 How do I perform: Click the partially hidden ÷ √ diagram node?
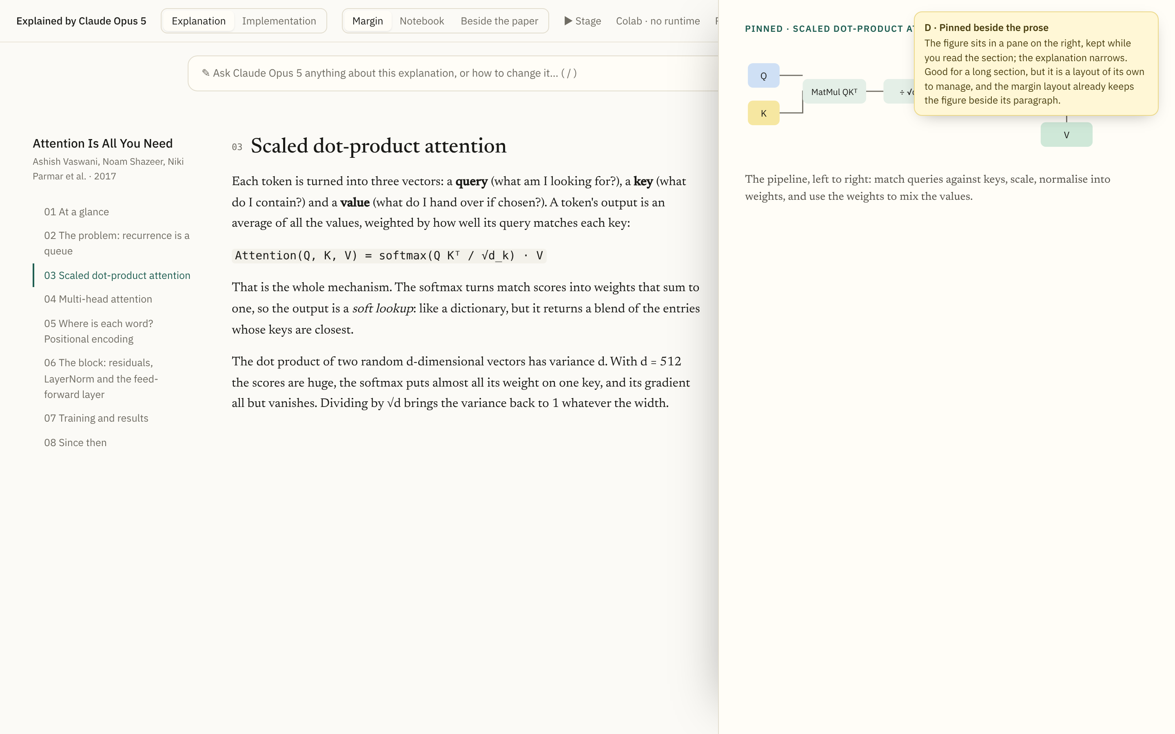899,92
